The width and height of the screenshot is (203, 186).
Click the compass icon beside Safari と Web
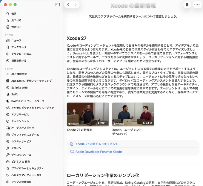tap(8, 88)
